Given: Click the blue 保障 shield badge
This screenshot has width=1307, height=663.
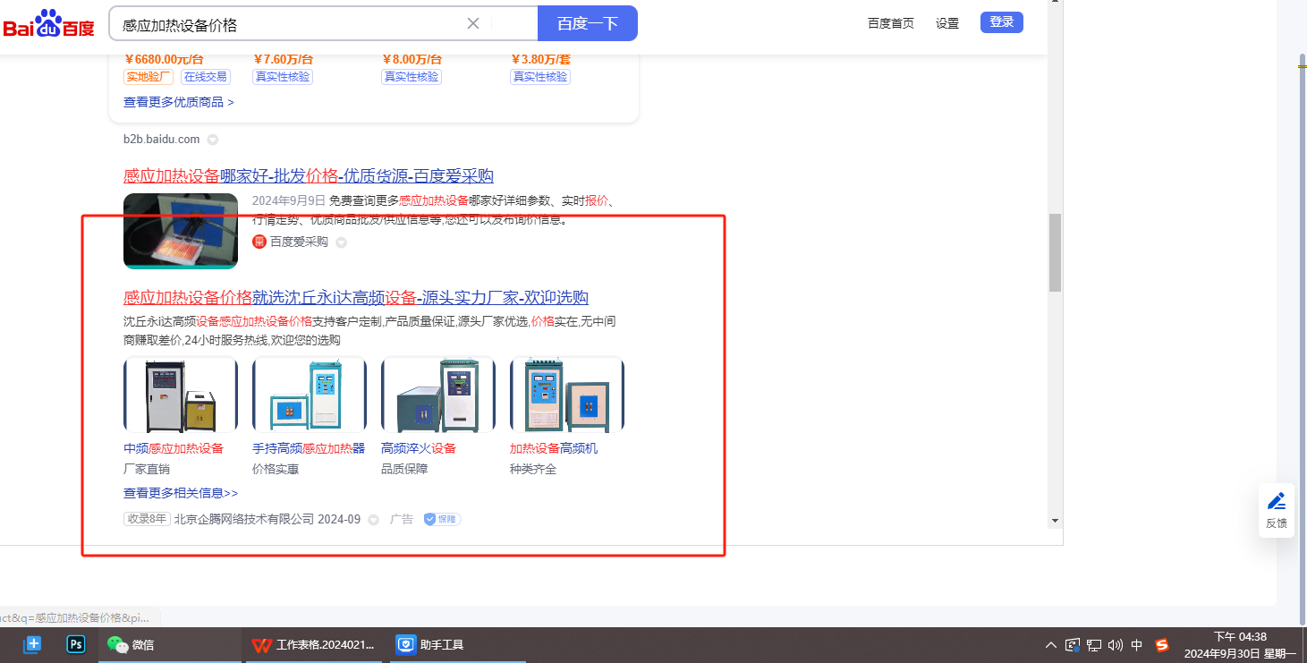Looking at the screenshot, I should 442,519.
